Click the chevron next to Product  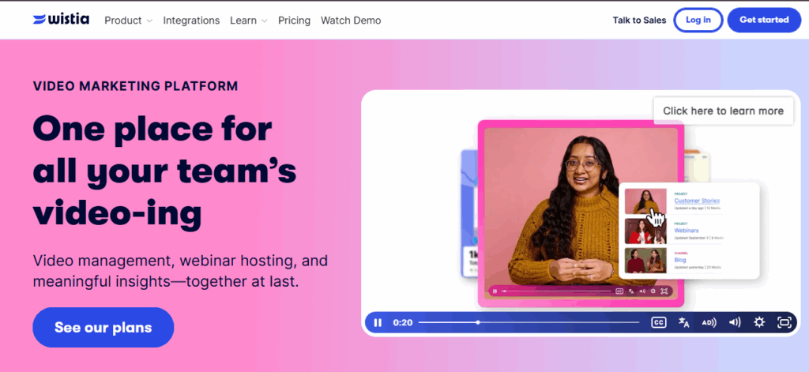tap(149, 21)
